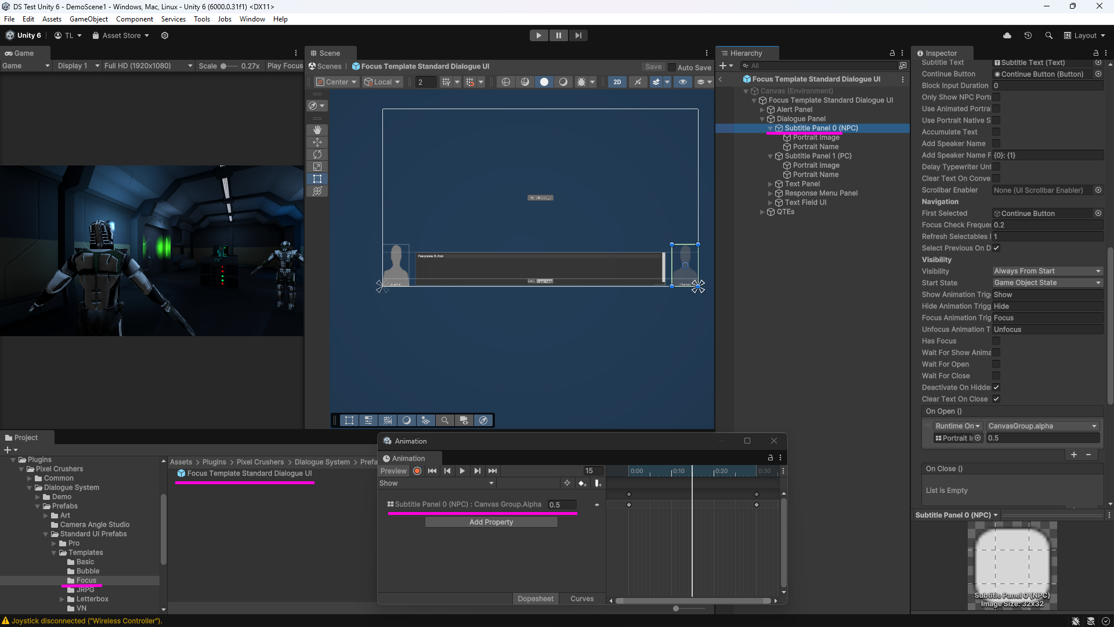Click the Step frame button
This screenshot has height=627, width=1114.
(578, 35)
